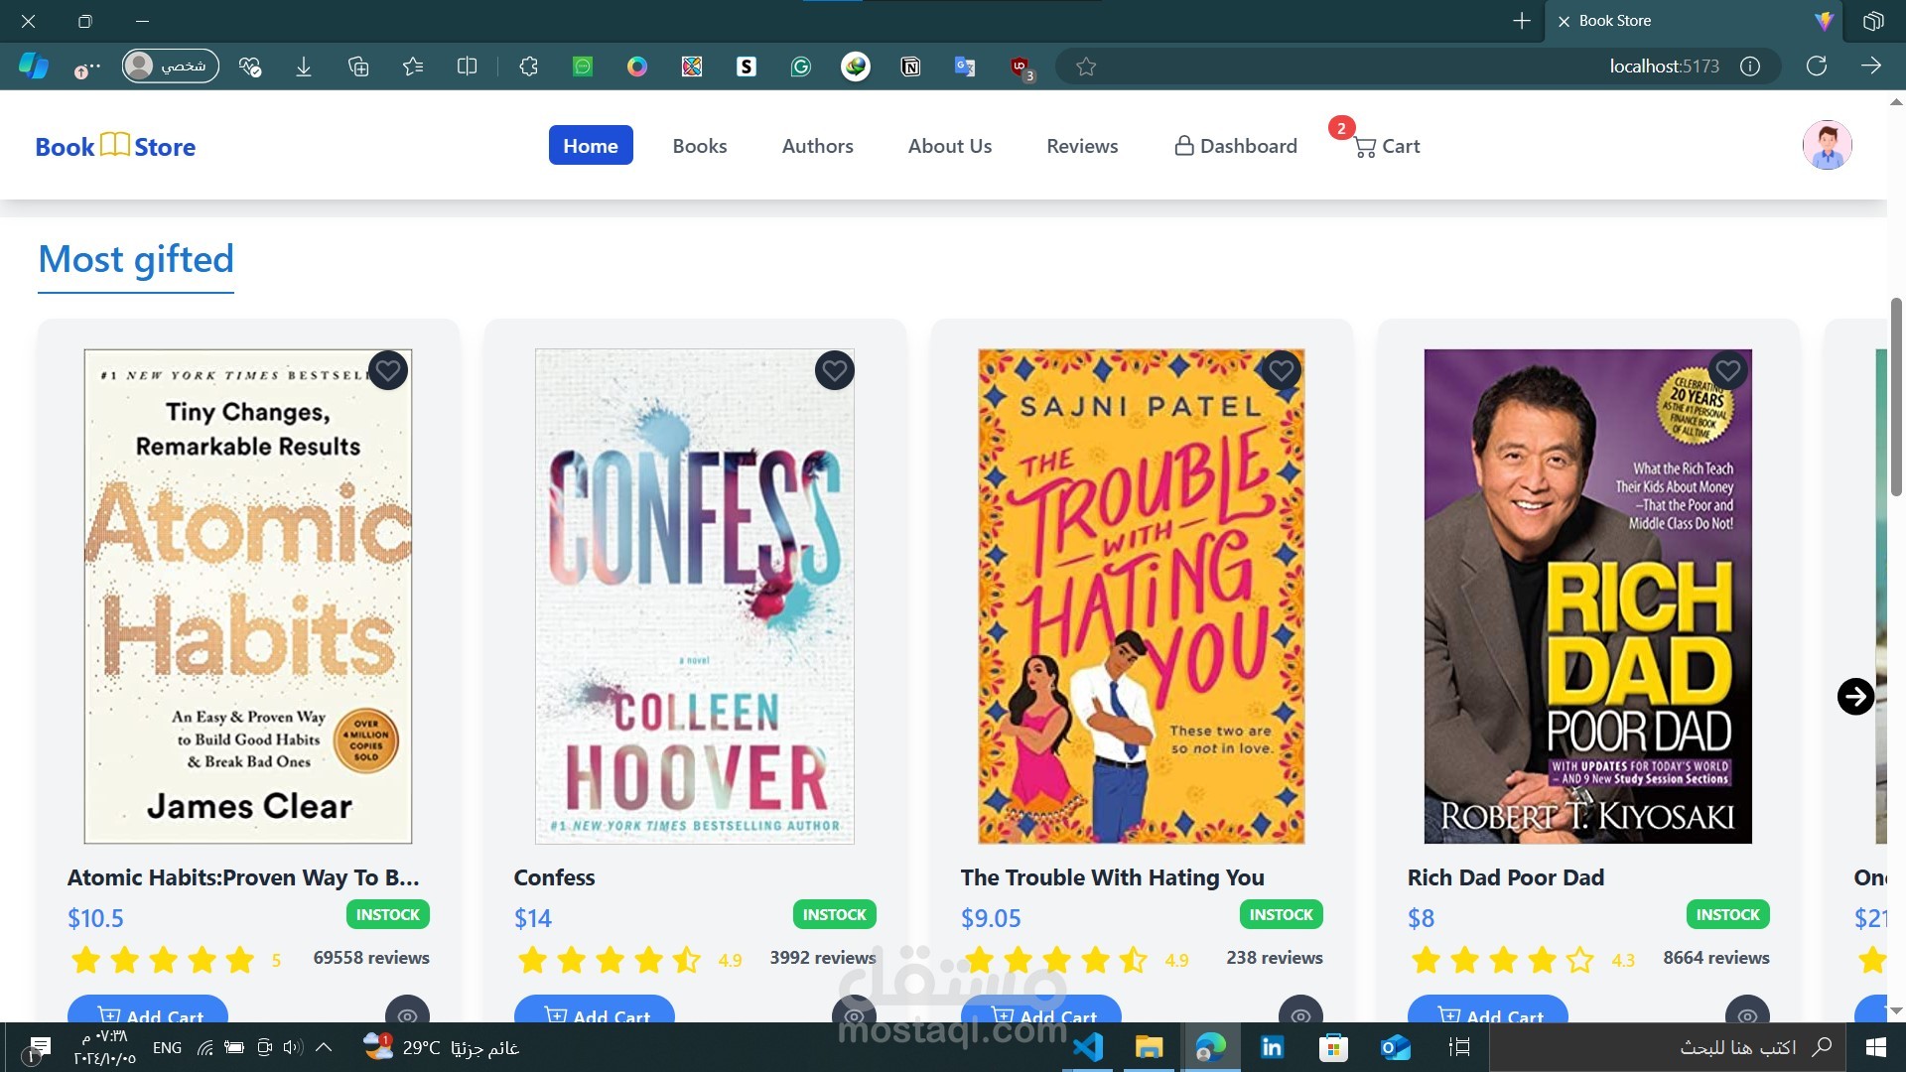This screenshot has height=1072, width=1906.
Task: Click the Grammarly extension icon
Action: pyautogui.click(x=801, y=66)
